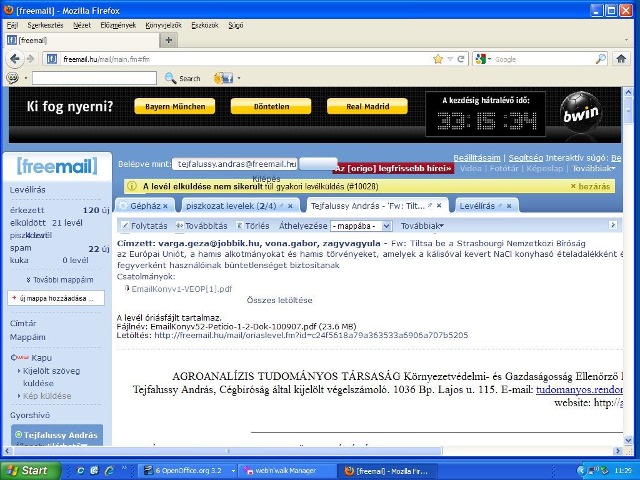Image resolution: width=640 pixels, height=480 pixels.
Task: Click the forward navigation arrow
Action: (x=31, y=59)
